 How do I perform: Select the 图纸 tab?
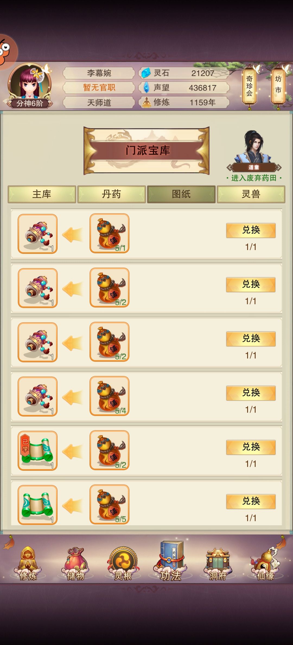[181, 194]
